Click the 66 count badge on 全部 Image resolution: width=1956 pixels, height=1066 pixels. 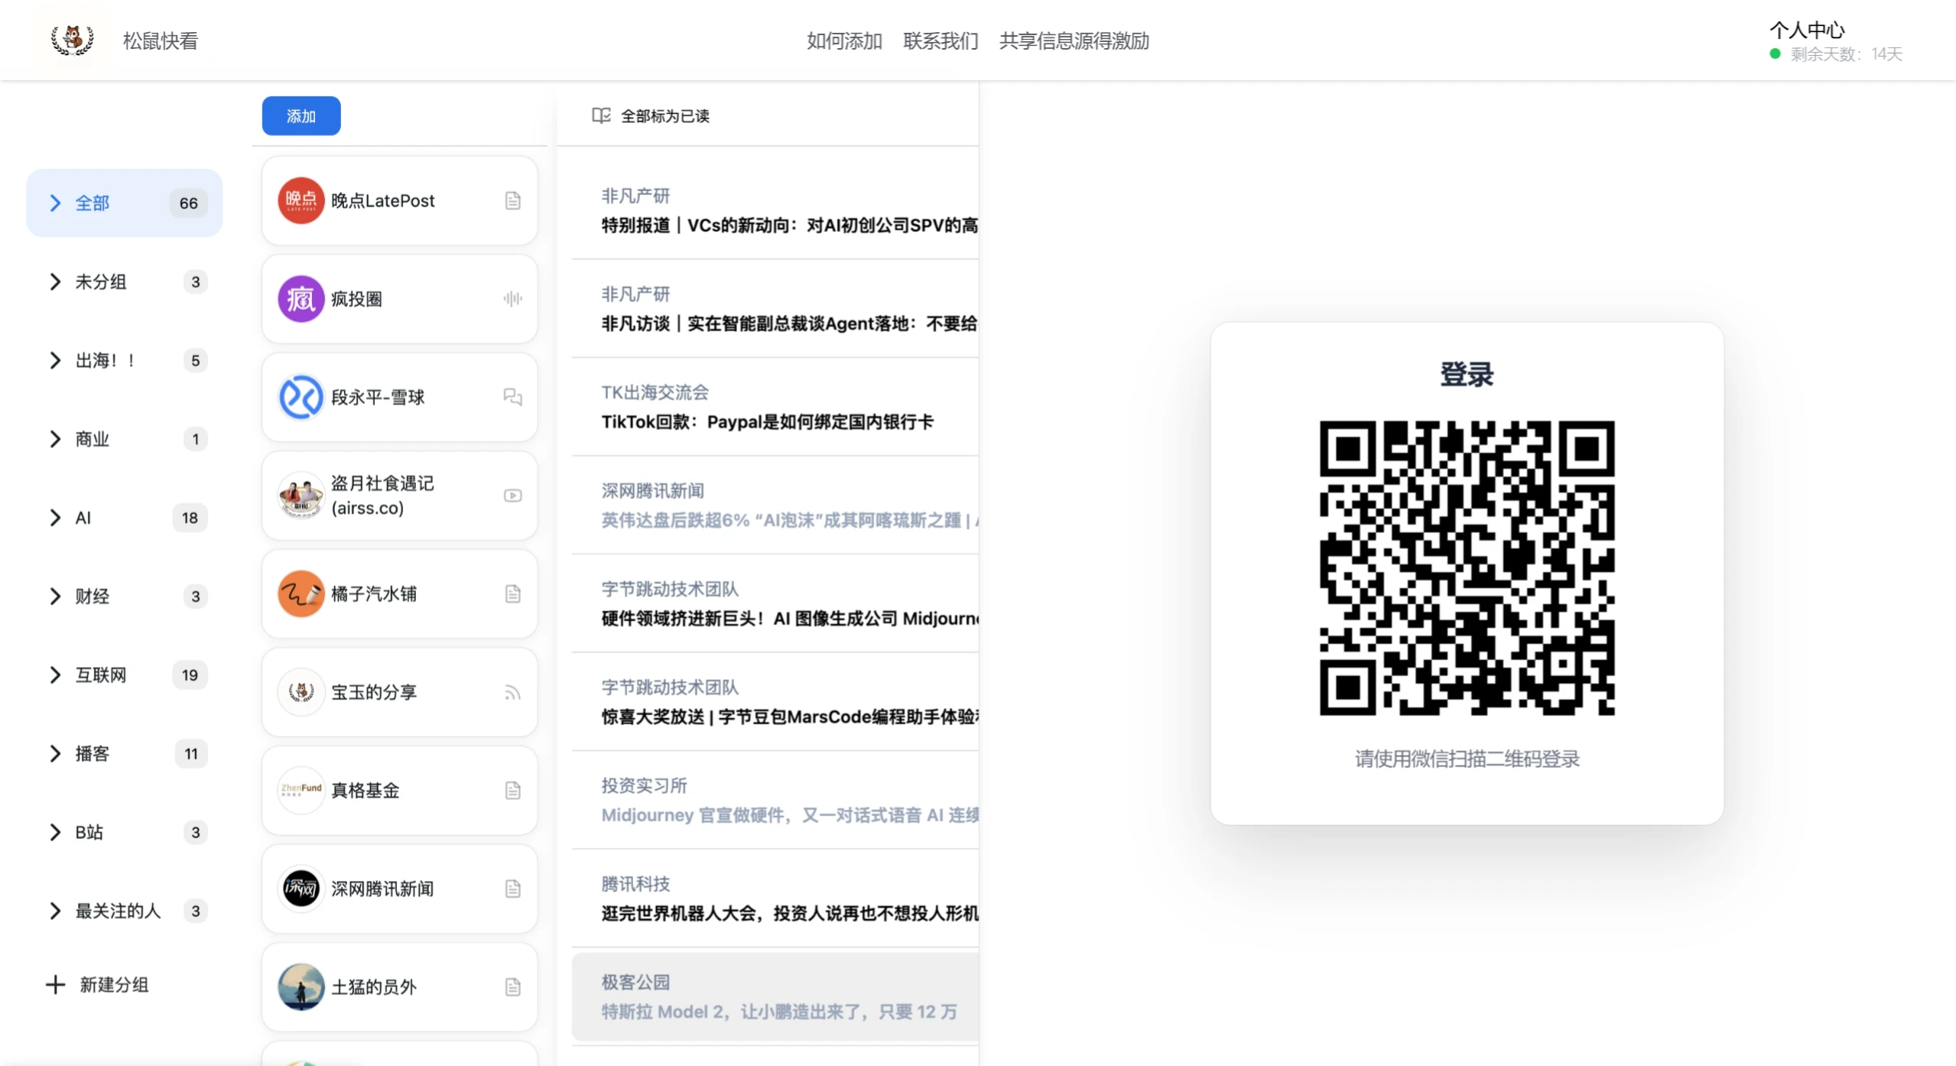click(x=188, y=203)
